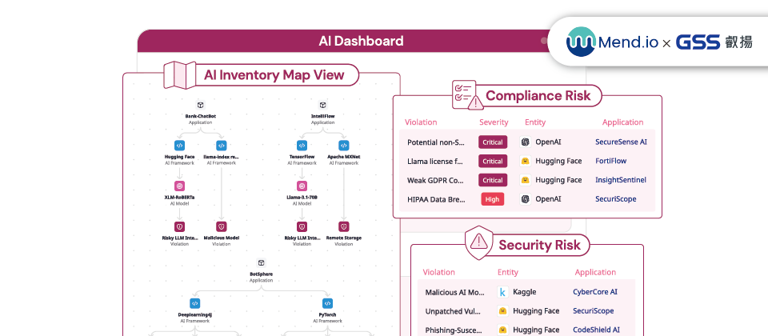Click Hugging Face logo in Weak GDPR row
768x336 pixels.
(526, 180)
